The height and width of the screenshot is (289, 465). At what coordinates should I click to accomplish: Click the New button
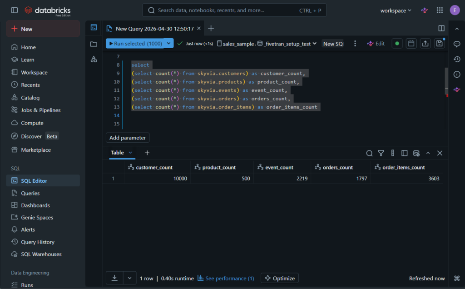click(x=43, y=29)
